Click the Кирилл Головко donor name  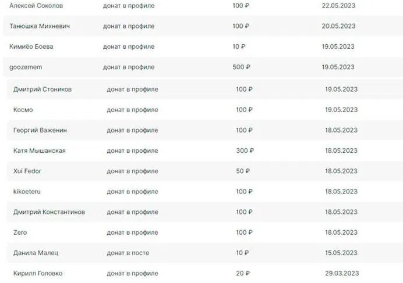coord(38,274)
